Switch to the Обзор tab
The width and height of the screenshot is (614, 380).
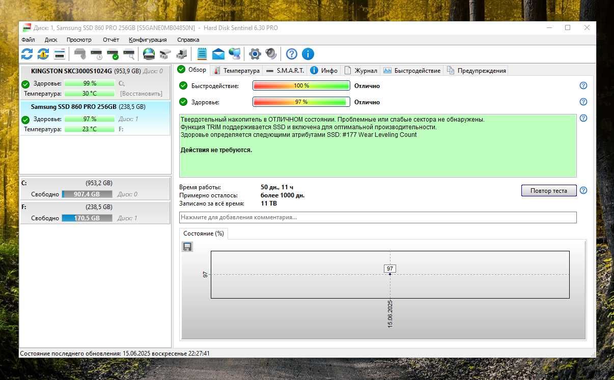[192, 70]
